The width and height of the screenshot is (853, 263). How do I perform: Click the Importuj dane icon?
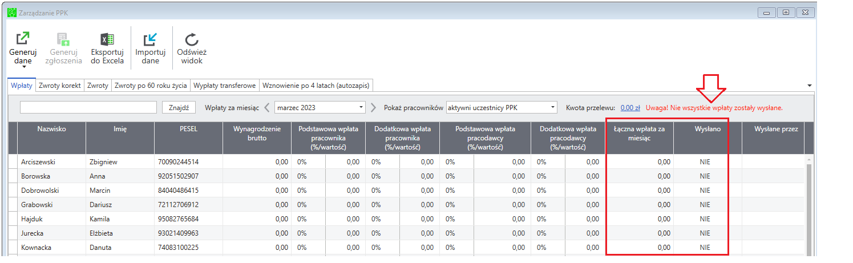click(150, 39)
